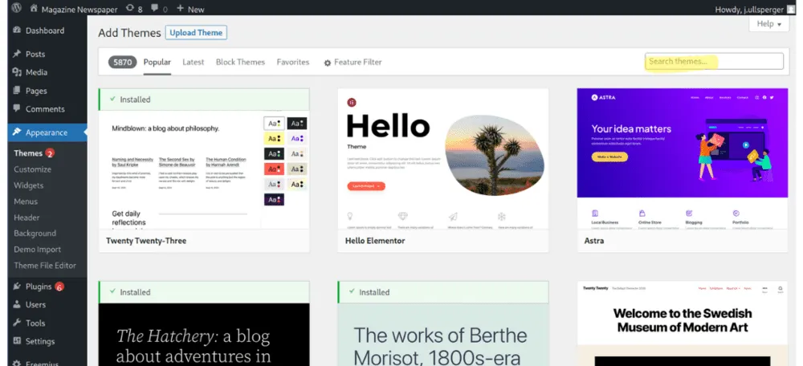Open the Customize submenu link

click(x=32, y=169)
